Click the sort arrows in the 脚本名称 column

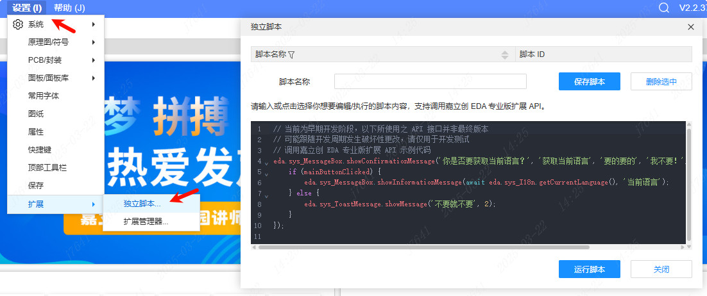tap(506, 55)
